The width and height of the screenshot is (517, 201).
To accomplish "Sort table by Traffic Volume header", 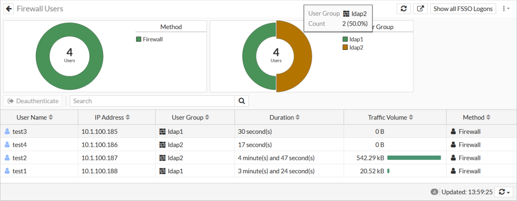I will pos(391,118).
